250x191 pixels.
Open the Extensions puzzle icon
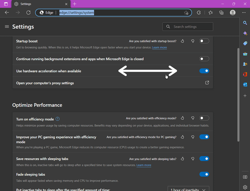click(x=199, y=13)
